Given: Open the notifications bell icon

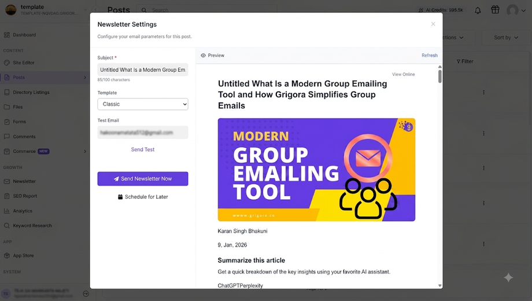Looking at the screenshot, I should point(478,10).
